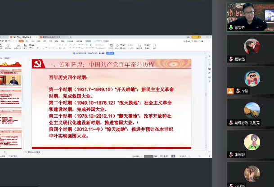This screenshot has height=187, width=274.
Task: Click topmost icon in right sidebar strip
Action: (x=209, y=56)
